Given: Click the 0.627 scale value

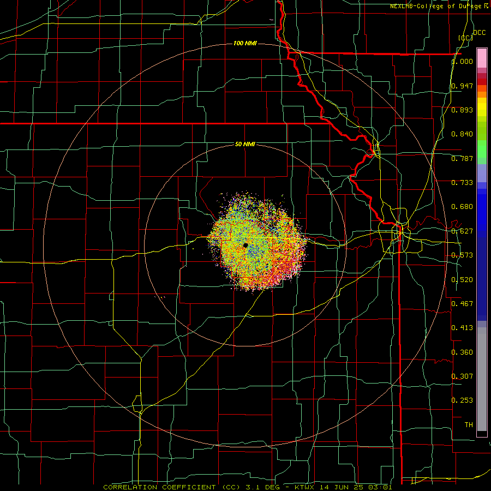Looking at the screenshot, I should [462, 231].
